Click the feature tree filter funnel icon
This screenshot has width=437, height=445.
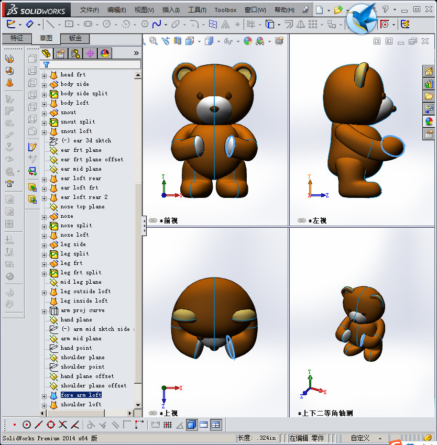46,65
